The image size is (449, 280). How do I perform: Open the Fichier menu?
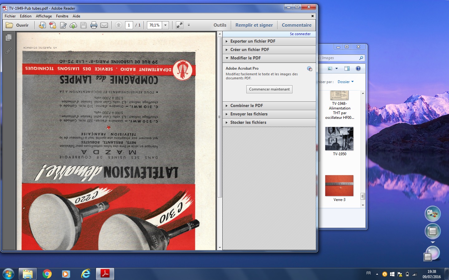[x=10, y=16]
